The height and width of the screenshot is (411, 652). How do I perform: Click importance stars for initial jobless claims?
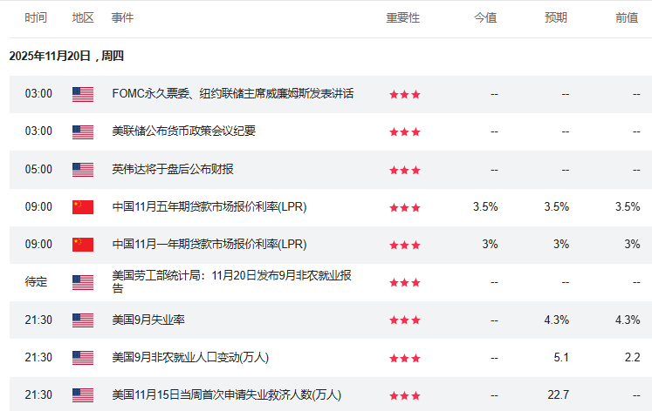[405, 395]
